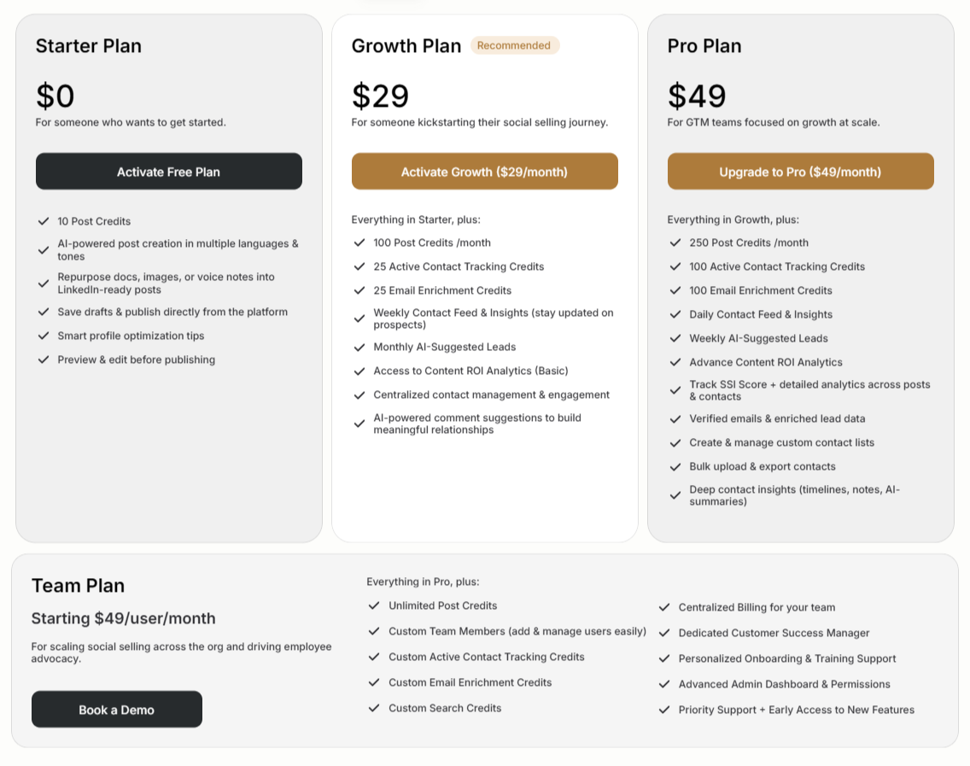Click the Recommended badge on Growth Plan

(x=515, y=45)
